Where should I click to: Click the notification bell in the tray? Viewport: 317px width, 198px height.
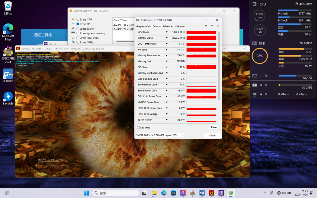pos(311,193)
